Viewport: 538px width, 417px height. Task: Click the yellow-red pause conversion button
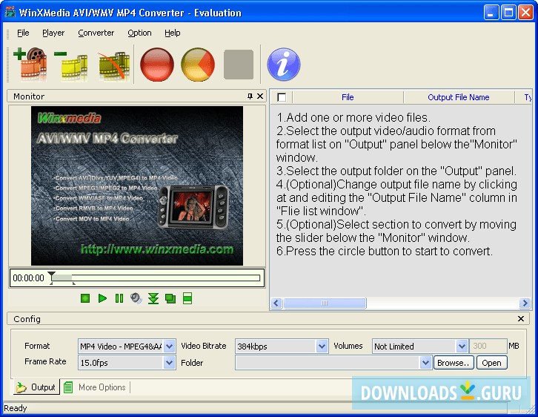point(198,65)
